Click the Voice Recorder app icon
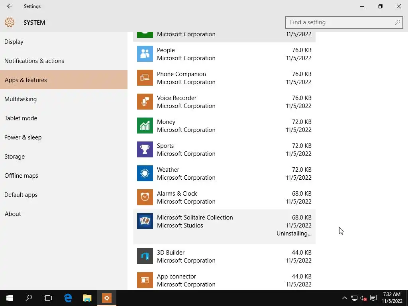 coord(145,102)
